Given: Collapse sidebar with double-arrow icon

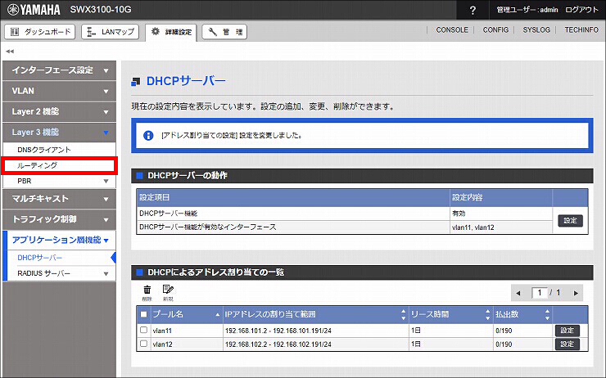Looking at the screenshot, I should (10, 51).
